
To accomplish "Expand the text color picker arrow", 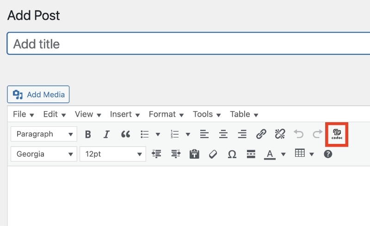I will coord(284,154).
